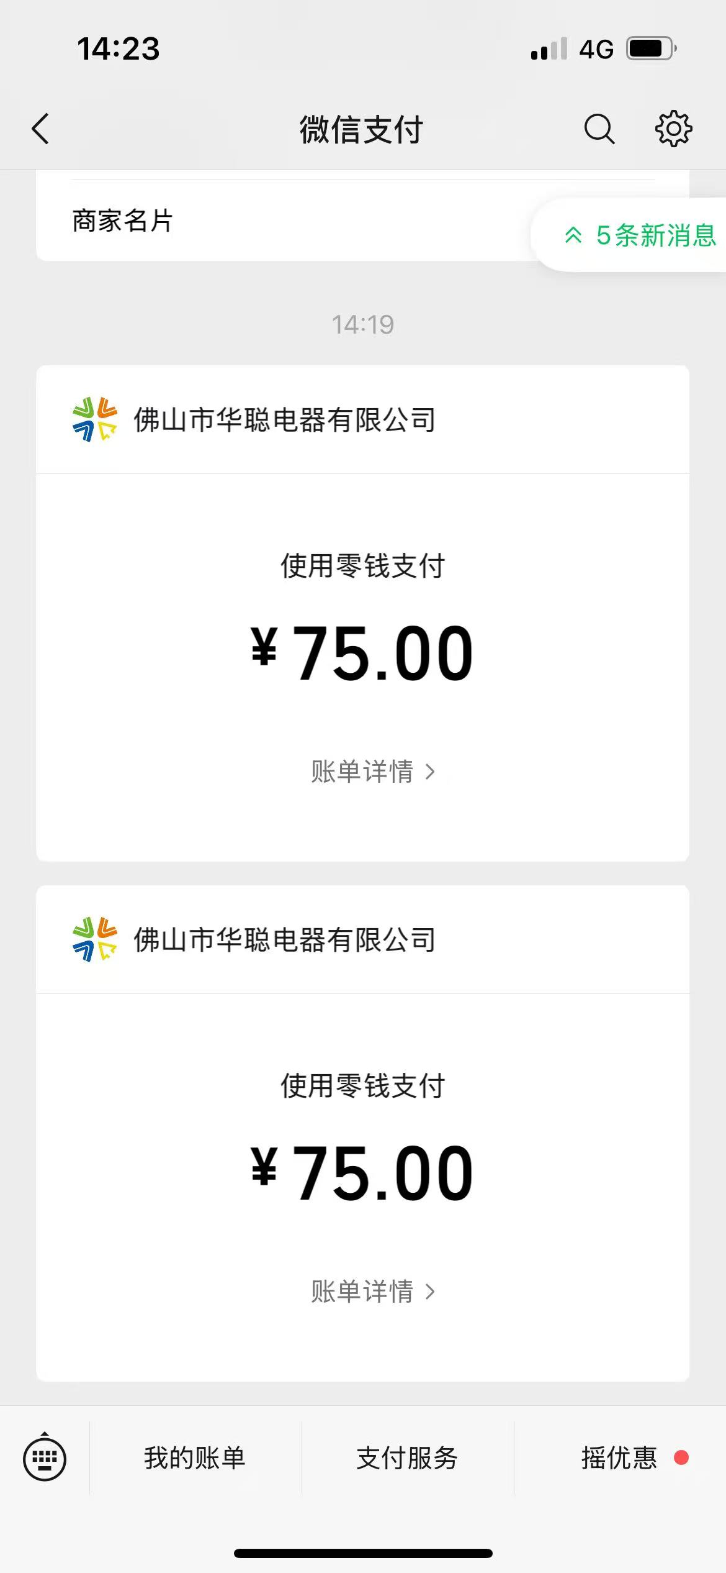This screenshot has width=726, height=1573.
Task: Tap the cellular signal bars icon
Action: pos(549,49)
